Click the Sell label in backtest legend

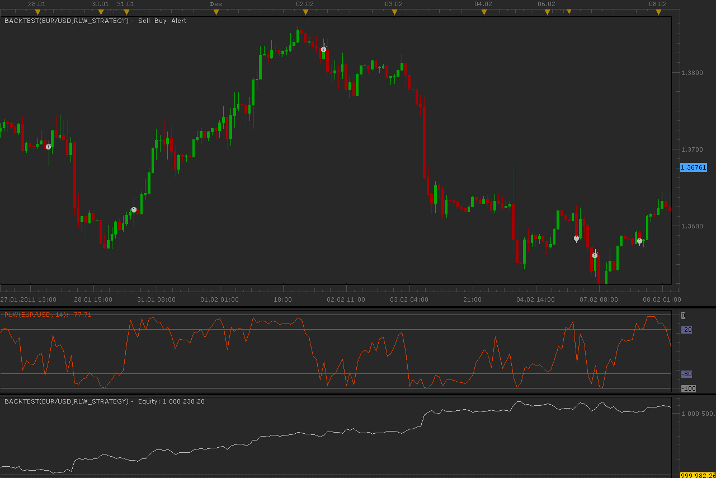(145, 21)
